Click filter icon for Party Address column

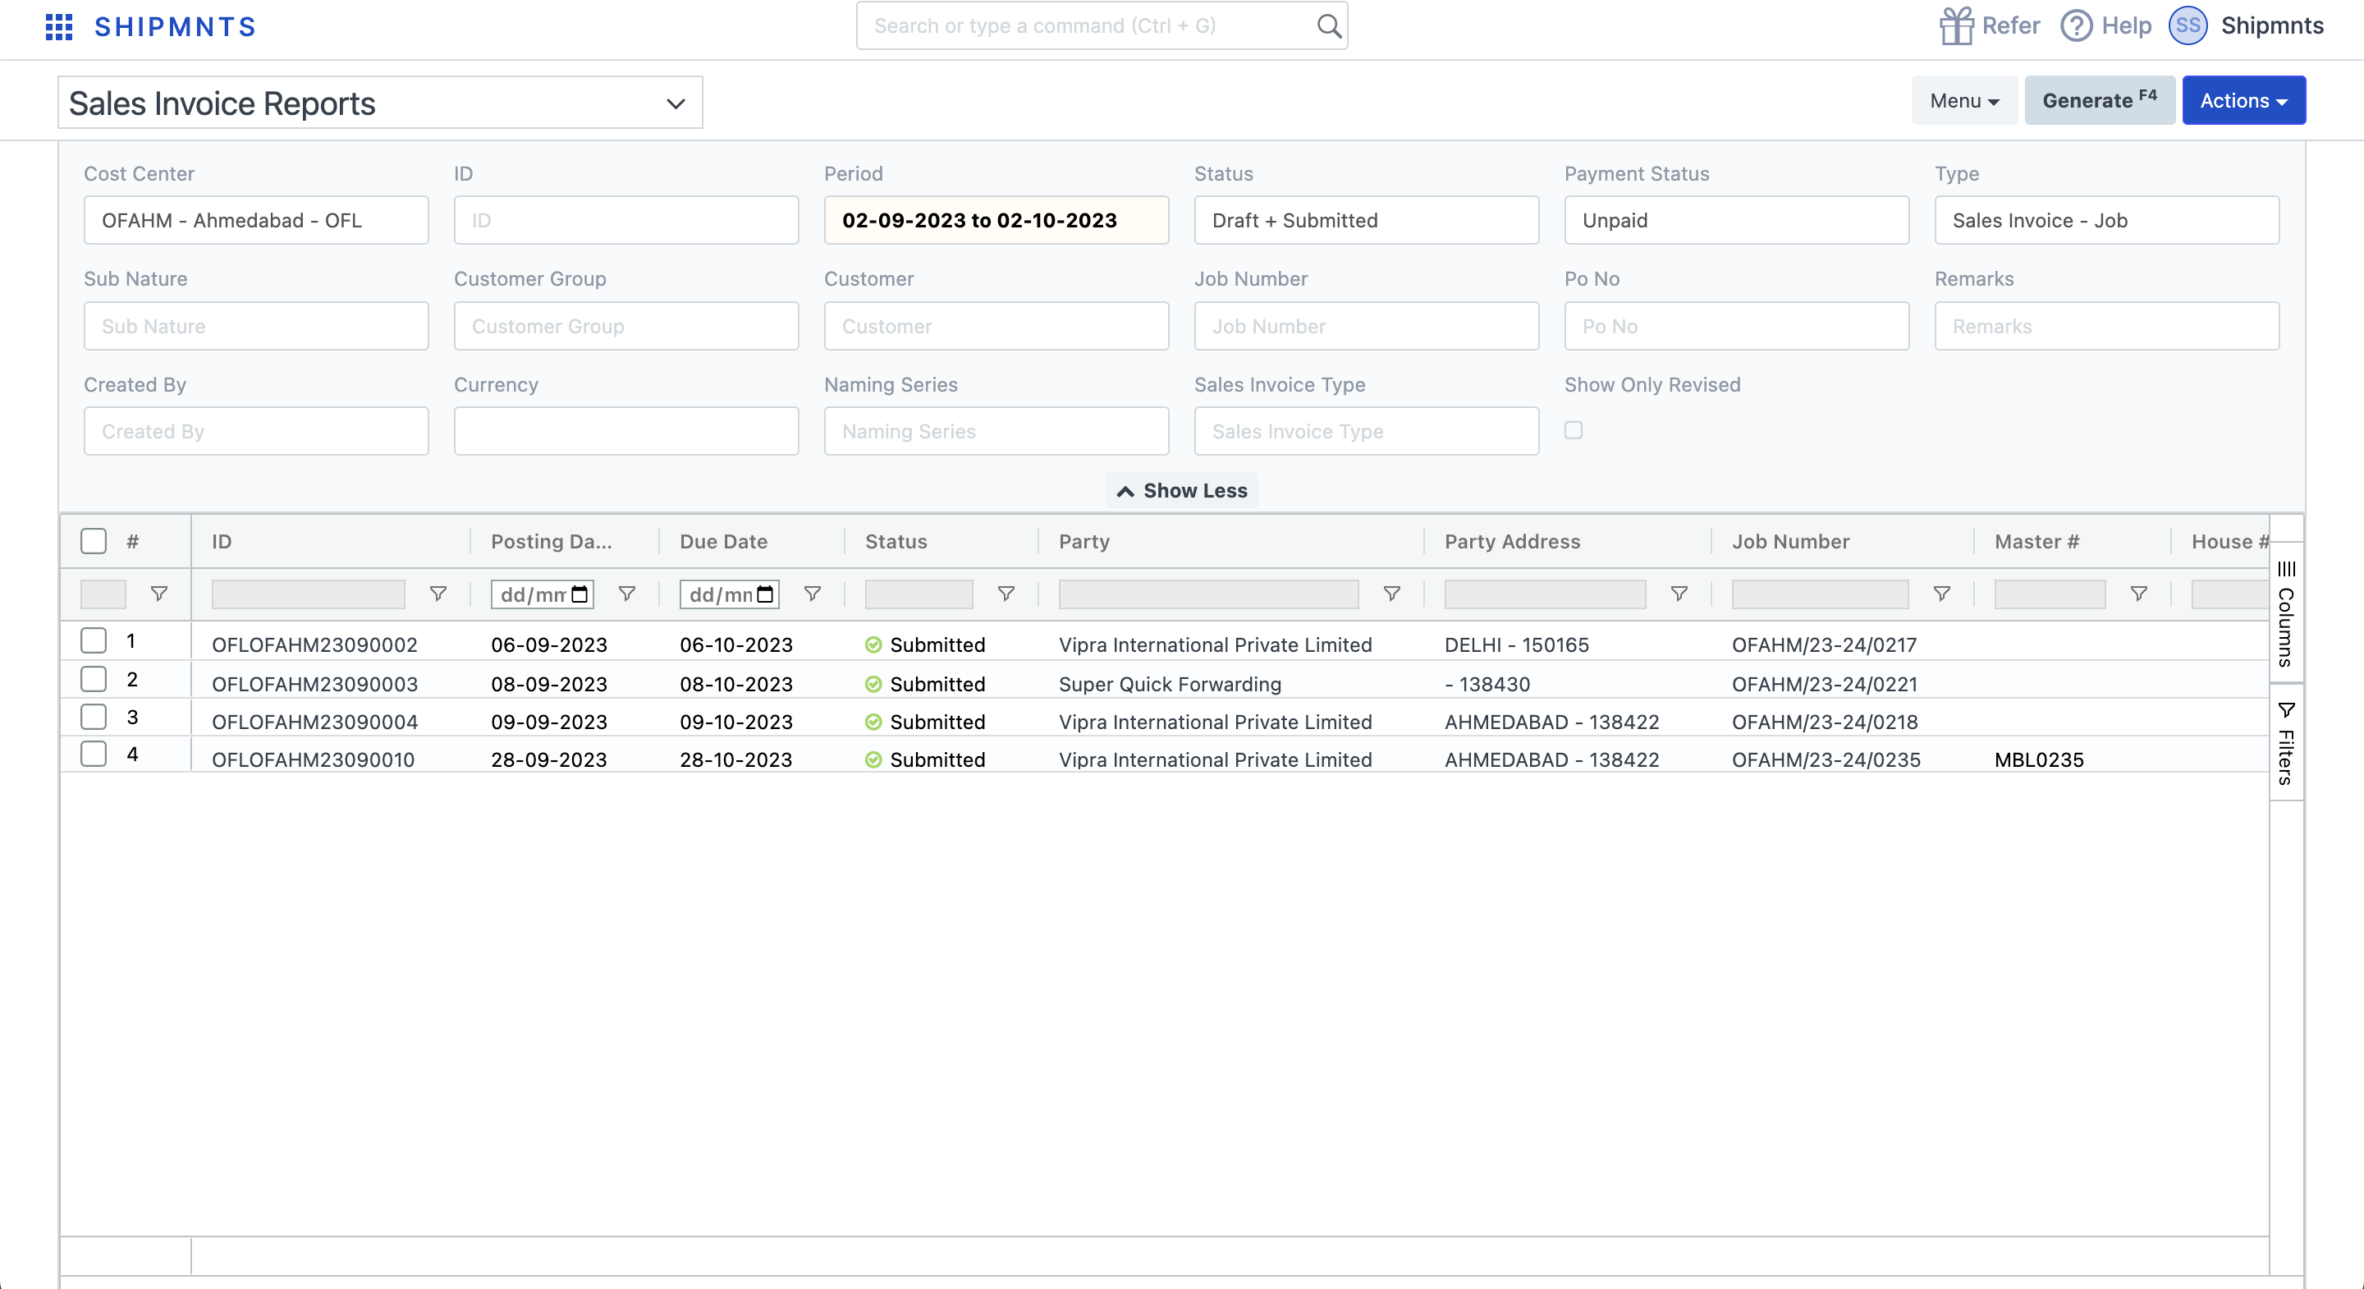[1679, 594]
